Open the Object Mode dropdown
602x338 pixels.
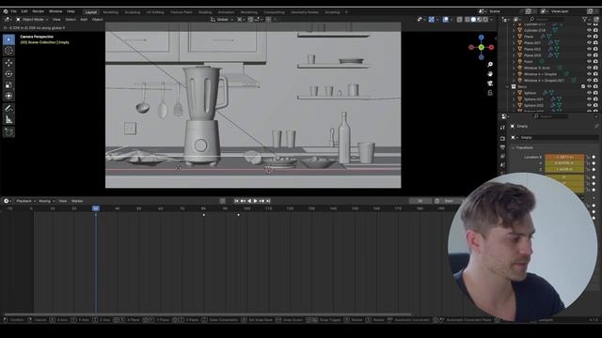pyautogui.click(x=32, y=19)
